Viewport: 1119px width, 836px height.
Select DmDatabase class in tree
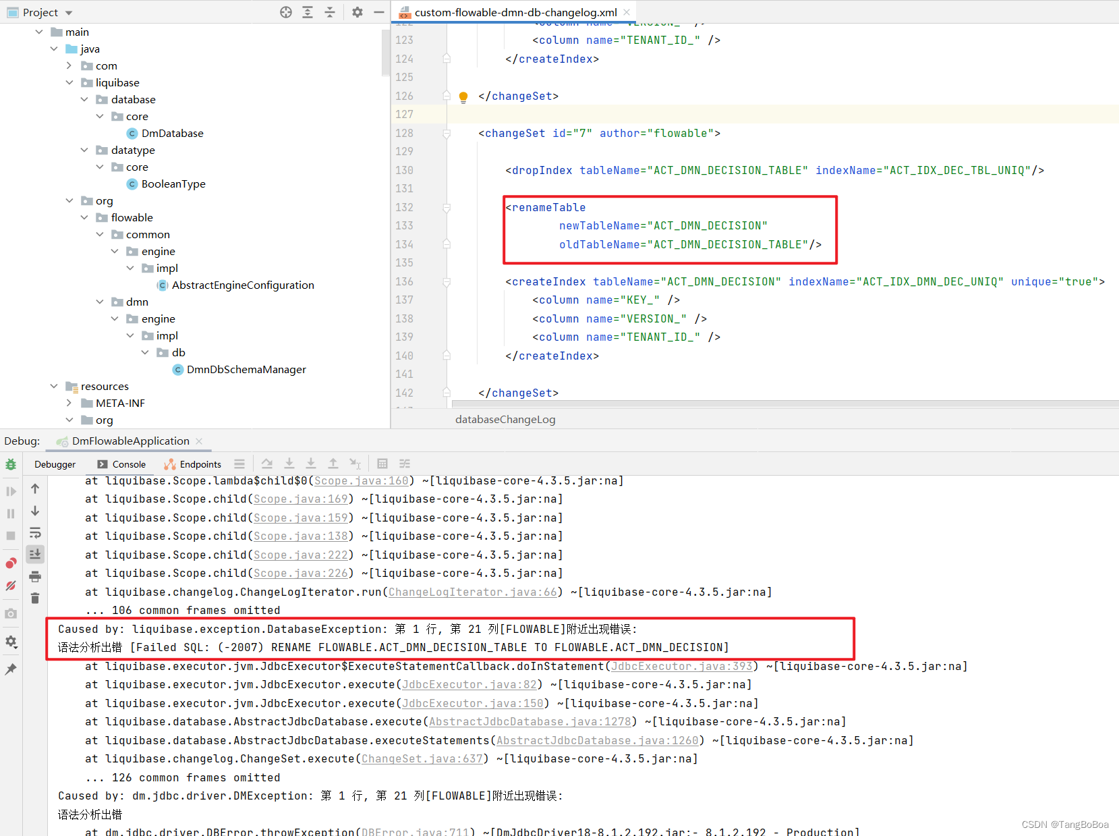[172, 134]
